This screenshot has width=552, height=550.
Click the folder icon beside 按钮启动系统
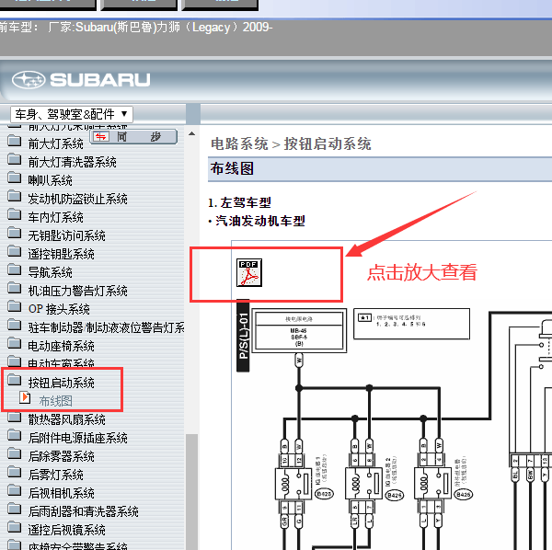15,379
